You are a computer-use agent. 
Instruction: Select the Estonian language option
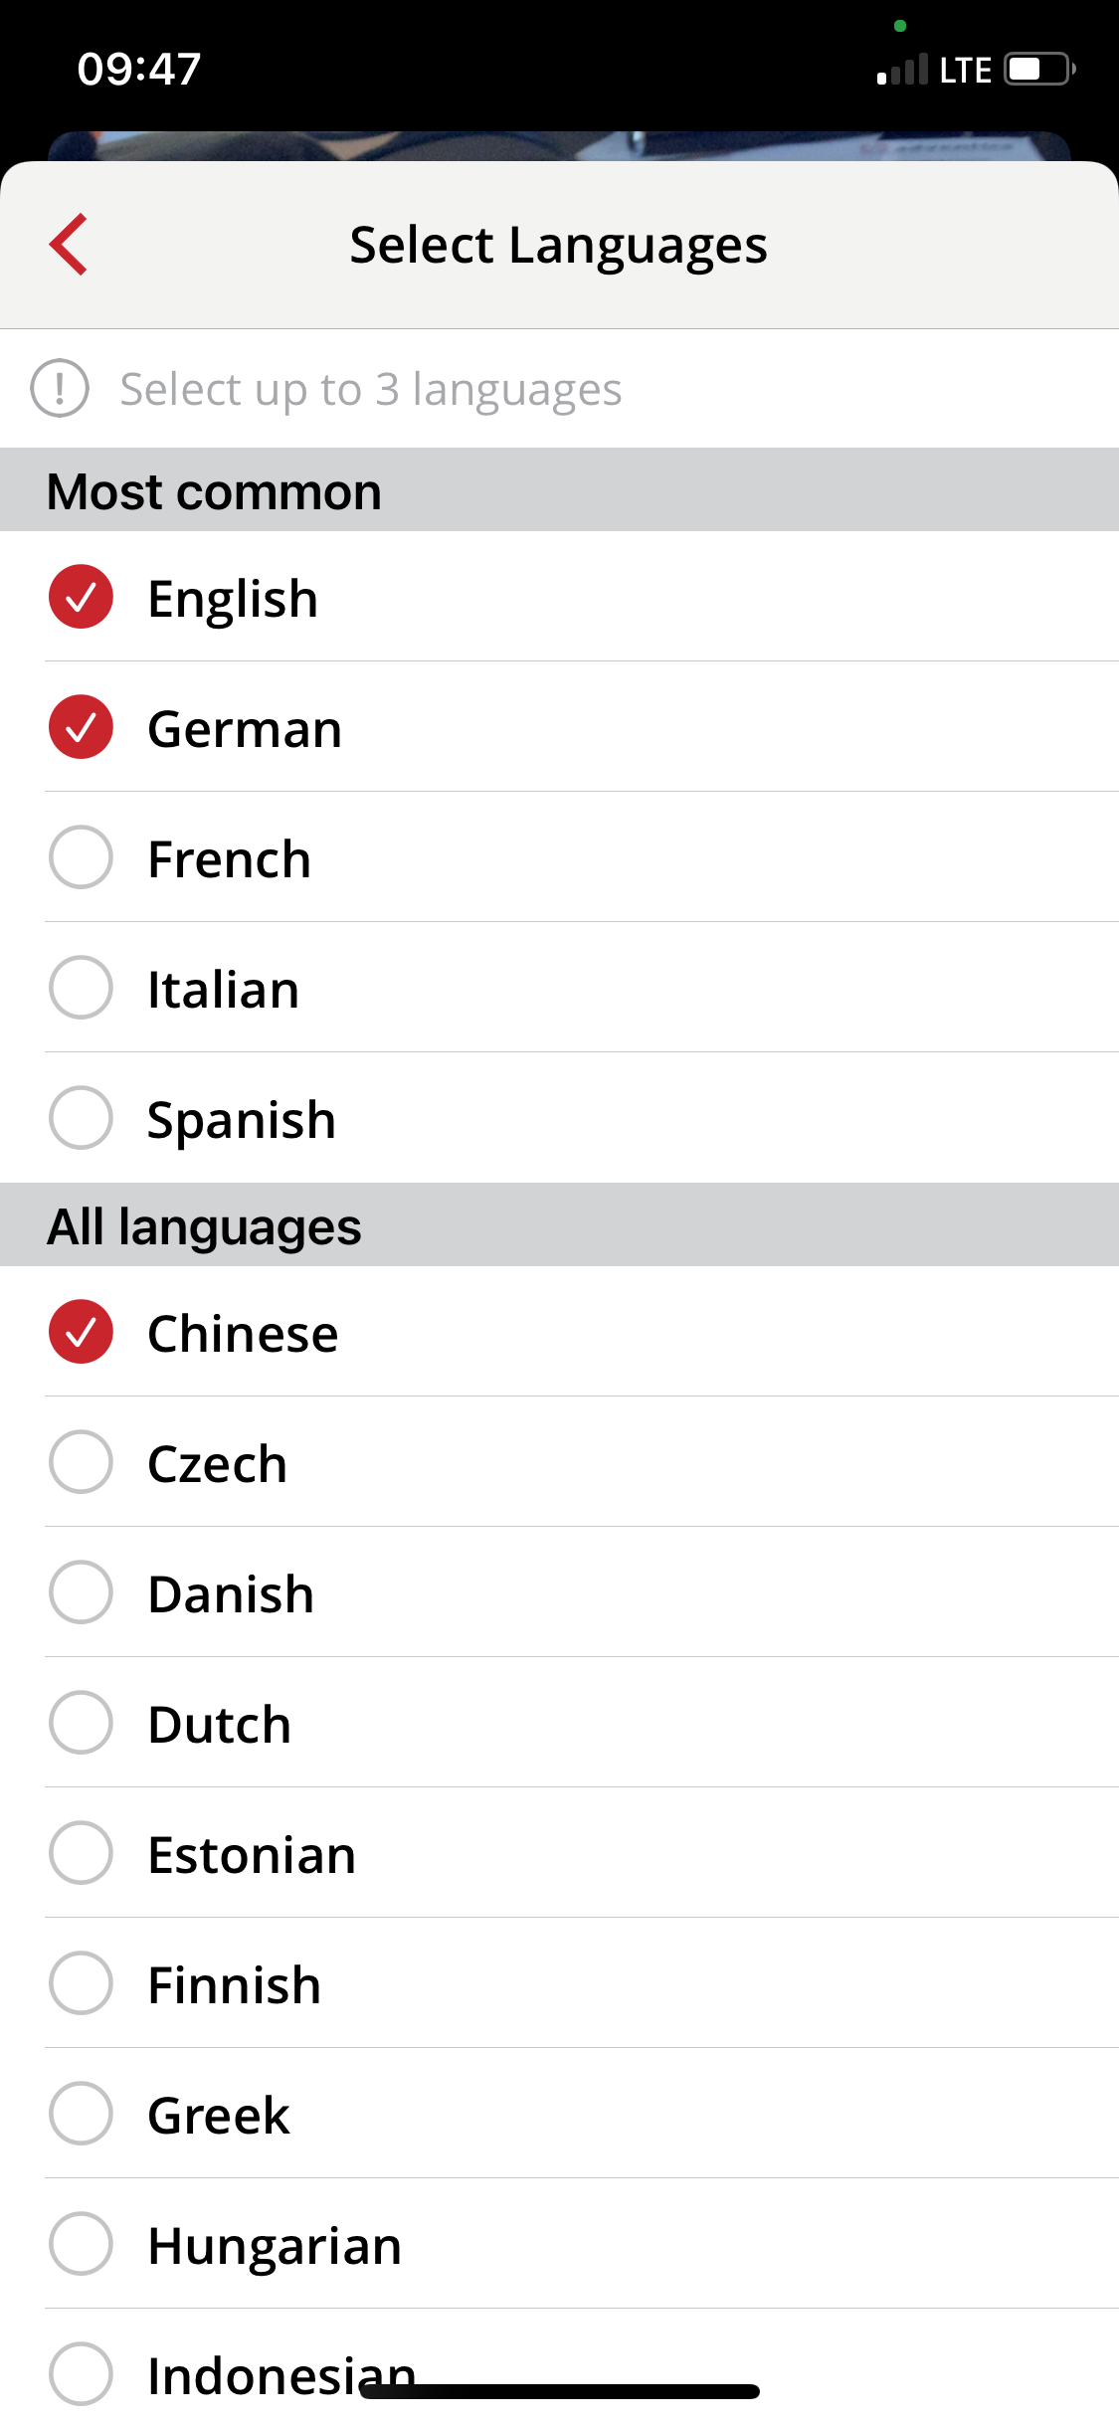(x=559, y=1853)
